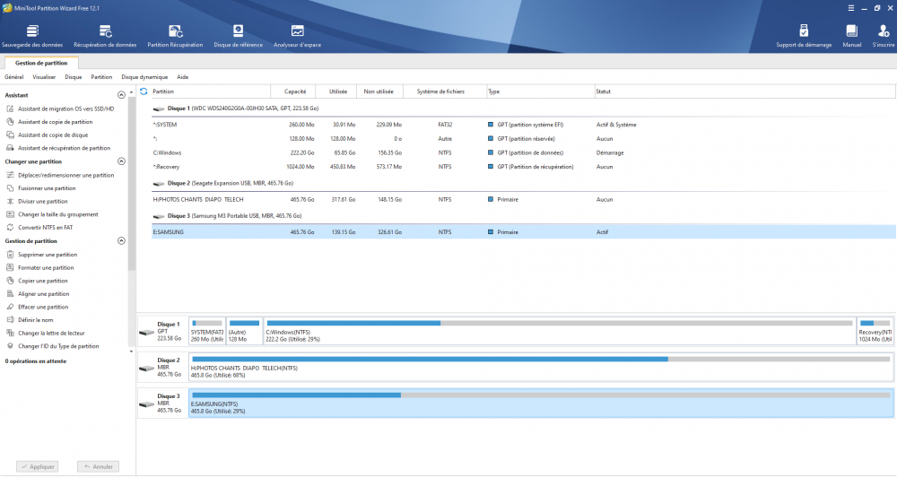Open Sauvegarde des données tool
Screen dimensions: 897x486
pyautogui.click(x=32, y=33)
